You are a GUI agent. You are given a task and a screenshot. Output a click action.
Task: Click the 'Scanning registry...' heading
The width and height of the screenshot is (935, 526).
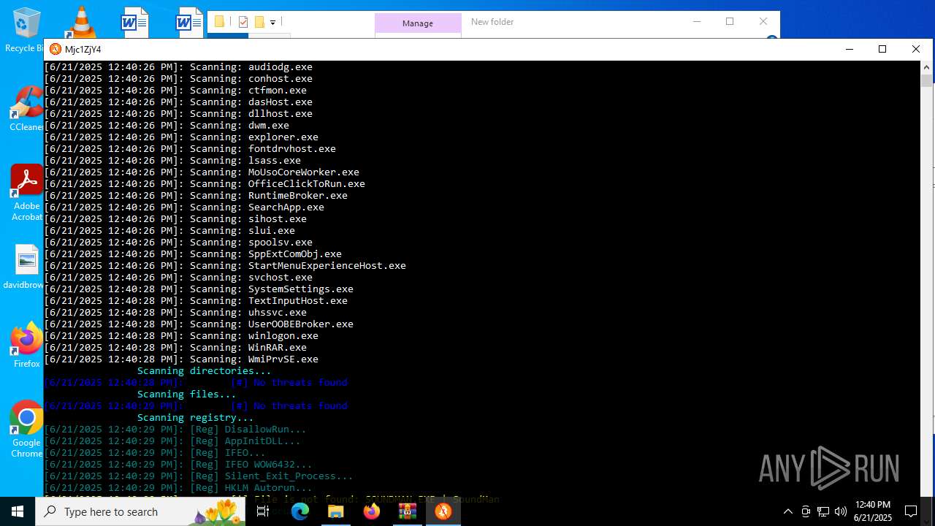195,417
